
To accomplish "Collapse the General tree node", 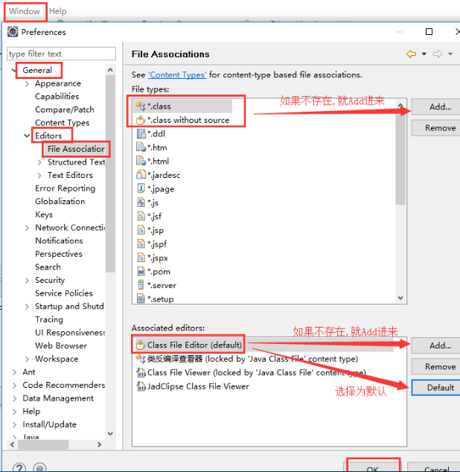I will coord(13,70).
